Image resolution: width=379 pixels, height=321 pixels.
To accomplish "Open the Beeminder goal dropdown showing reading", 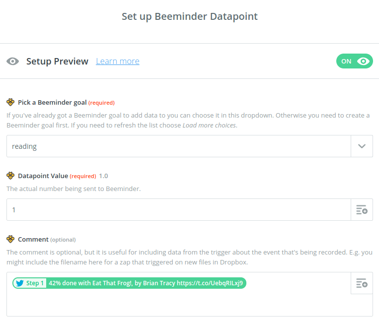I will pos(179,146).
